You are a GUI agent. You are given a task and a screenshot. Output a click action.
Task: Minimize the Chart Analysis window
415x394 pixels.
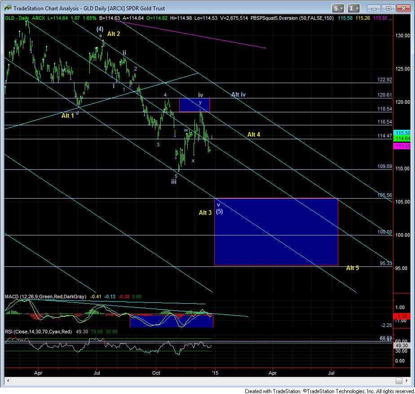373,9
